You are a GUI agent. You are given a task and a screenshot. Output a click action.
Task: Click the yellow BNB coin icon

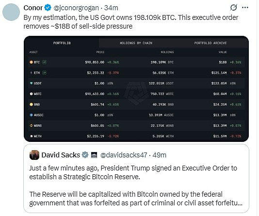[31, 105]
